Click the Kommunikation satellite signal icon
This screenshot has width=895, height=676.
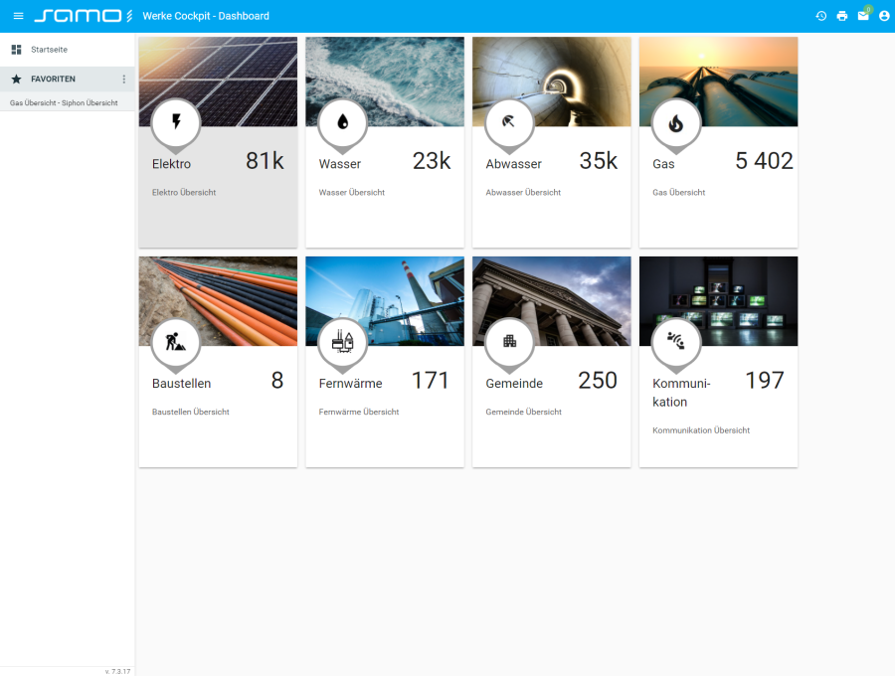coord(676,341)
